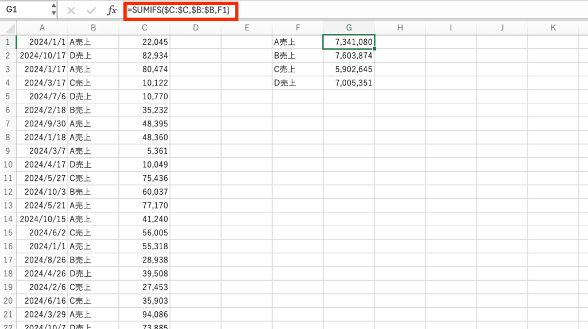Click cell B6 containing B売上
The image size is (588, 329).
click(x=94, y=110)
